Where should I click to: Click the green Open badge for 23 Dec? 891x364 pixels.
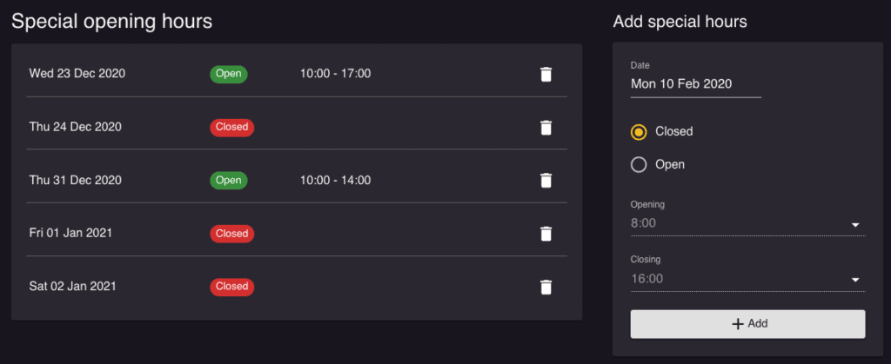[x=229, y=74]
